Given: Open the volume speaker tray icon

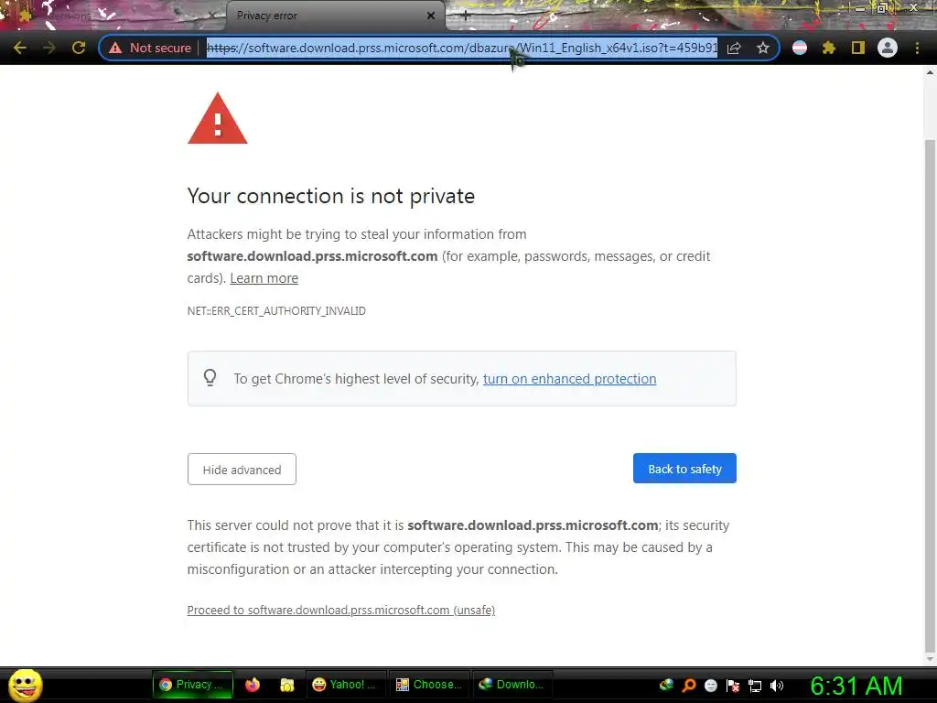Looking at the screenshot, I should point(777,686).
